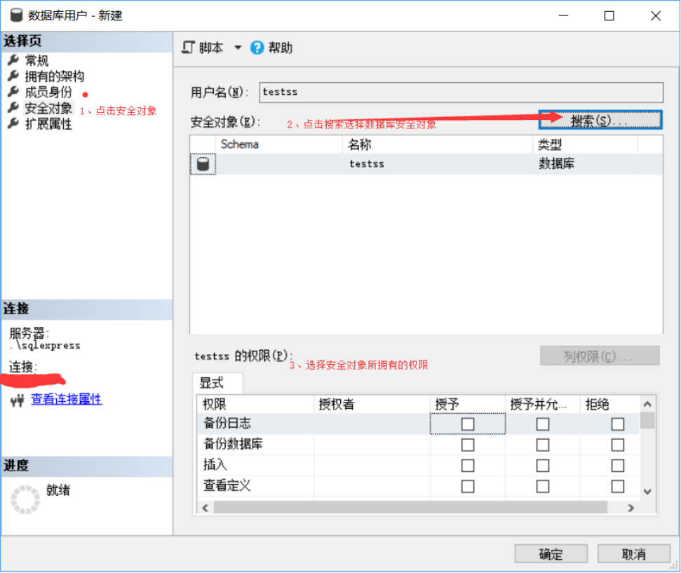Click the database cylinder icon in title bar

pos(17,15)
